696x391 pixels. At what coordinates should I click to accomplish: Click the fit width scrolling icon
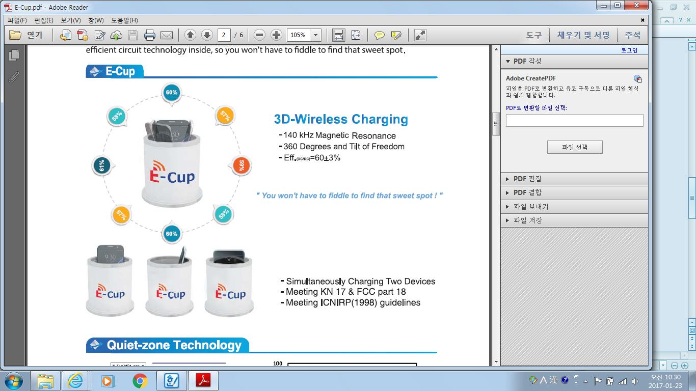coord(338,35)
